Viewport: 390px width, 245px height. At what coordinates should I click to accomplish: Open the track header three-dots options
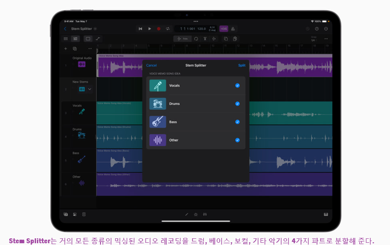pyautogui.click(x=90, y=49)
